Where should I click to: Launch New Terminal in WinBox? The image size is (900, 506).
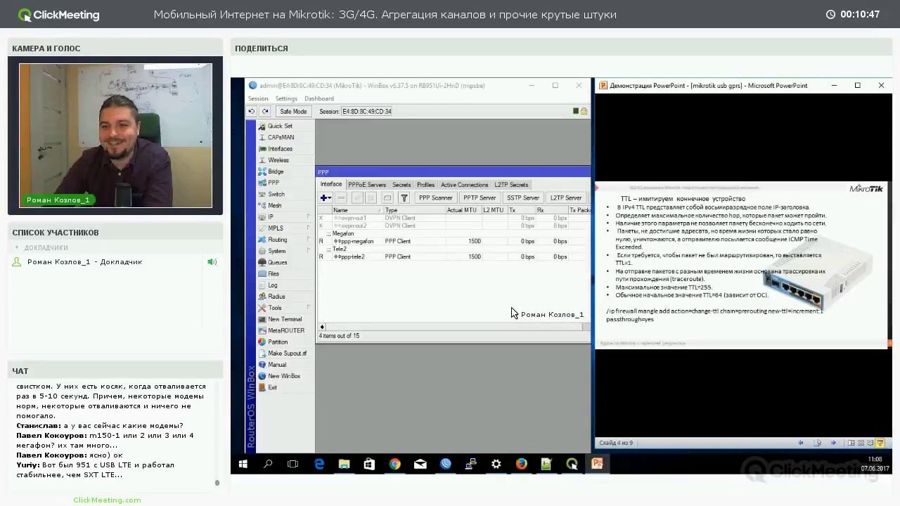click(x=284, y=319)
